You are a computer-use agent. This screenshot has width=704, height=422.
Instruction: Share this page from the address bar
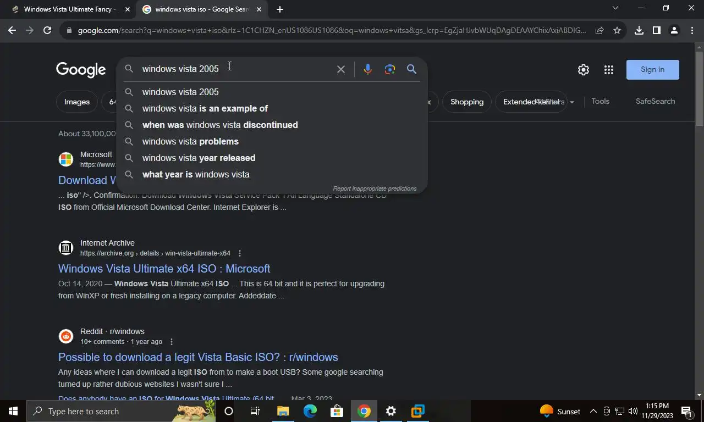(599, 30)
